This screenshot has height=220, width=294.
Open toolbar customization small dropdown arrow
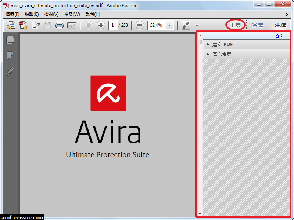[x=197, y=25]
